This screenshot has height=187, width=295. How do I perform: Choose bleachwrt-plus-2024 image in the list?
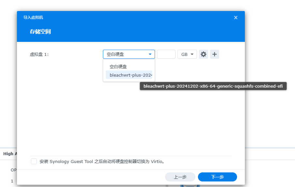point(129,75)
